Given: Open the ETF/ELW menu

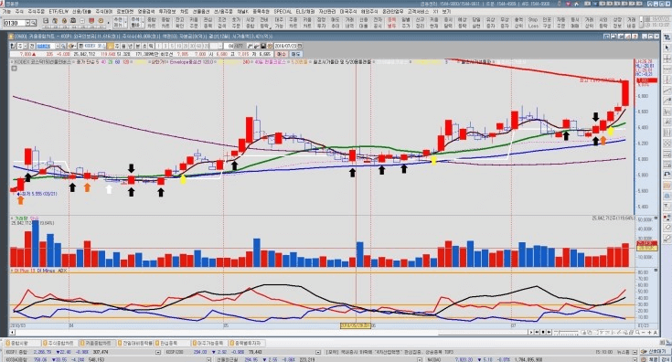Looking at the screenshot, I should (59, 12).
